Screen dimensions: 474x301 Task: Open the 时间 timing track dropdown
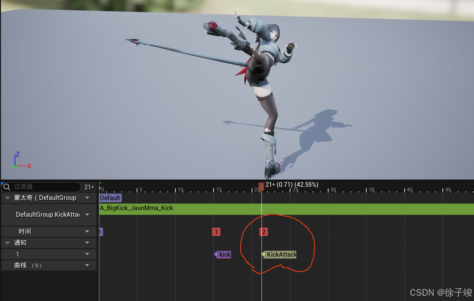(x=87, y=231)
